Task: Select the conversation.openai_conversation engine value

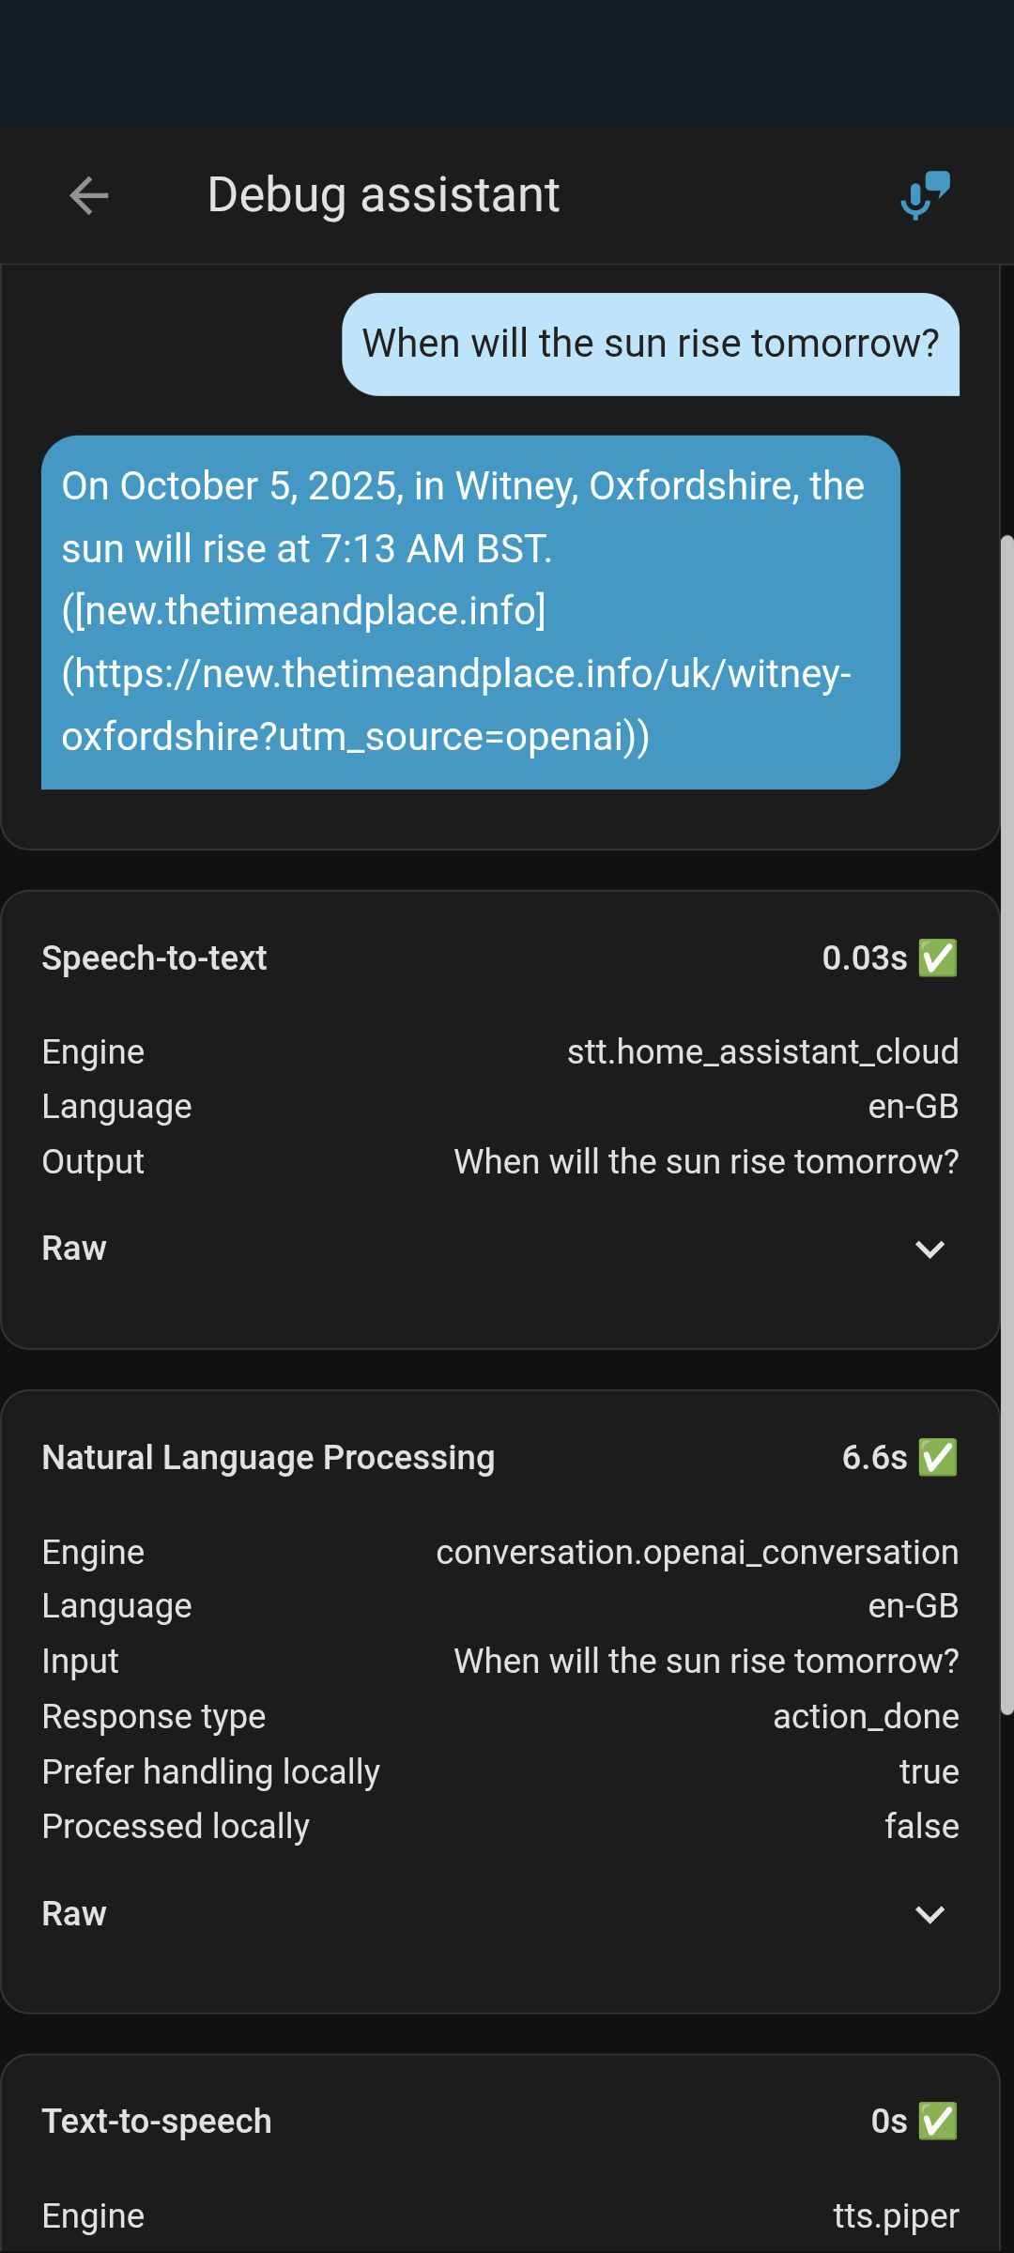Action: (697, 1553)
